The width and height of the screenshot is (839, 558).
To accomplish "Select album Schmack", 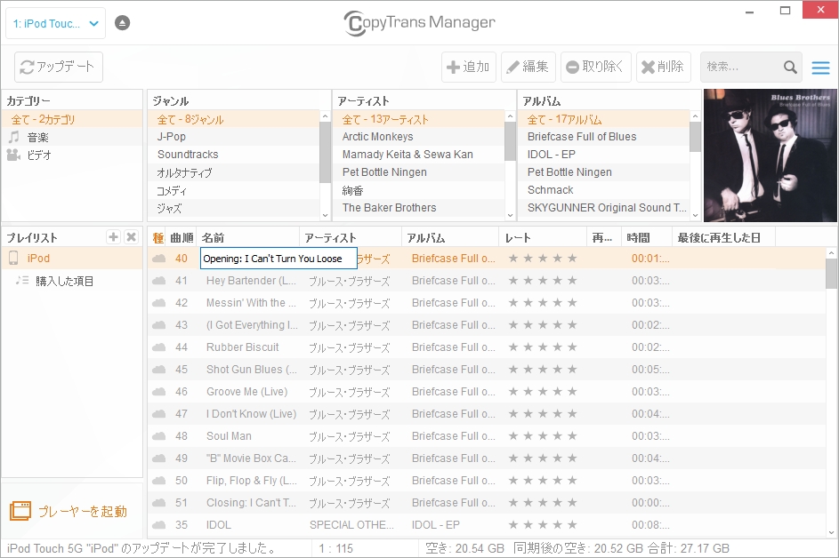I will pyautogui.click(x=603, y=190).
